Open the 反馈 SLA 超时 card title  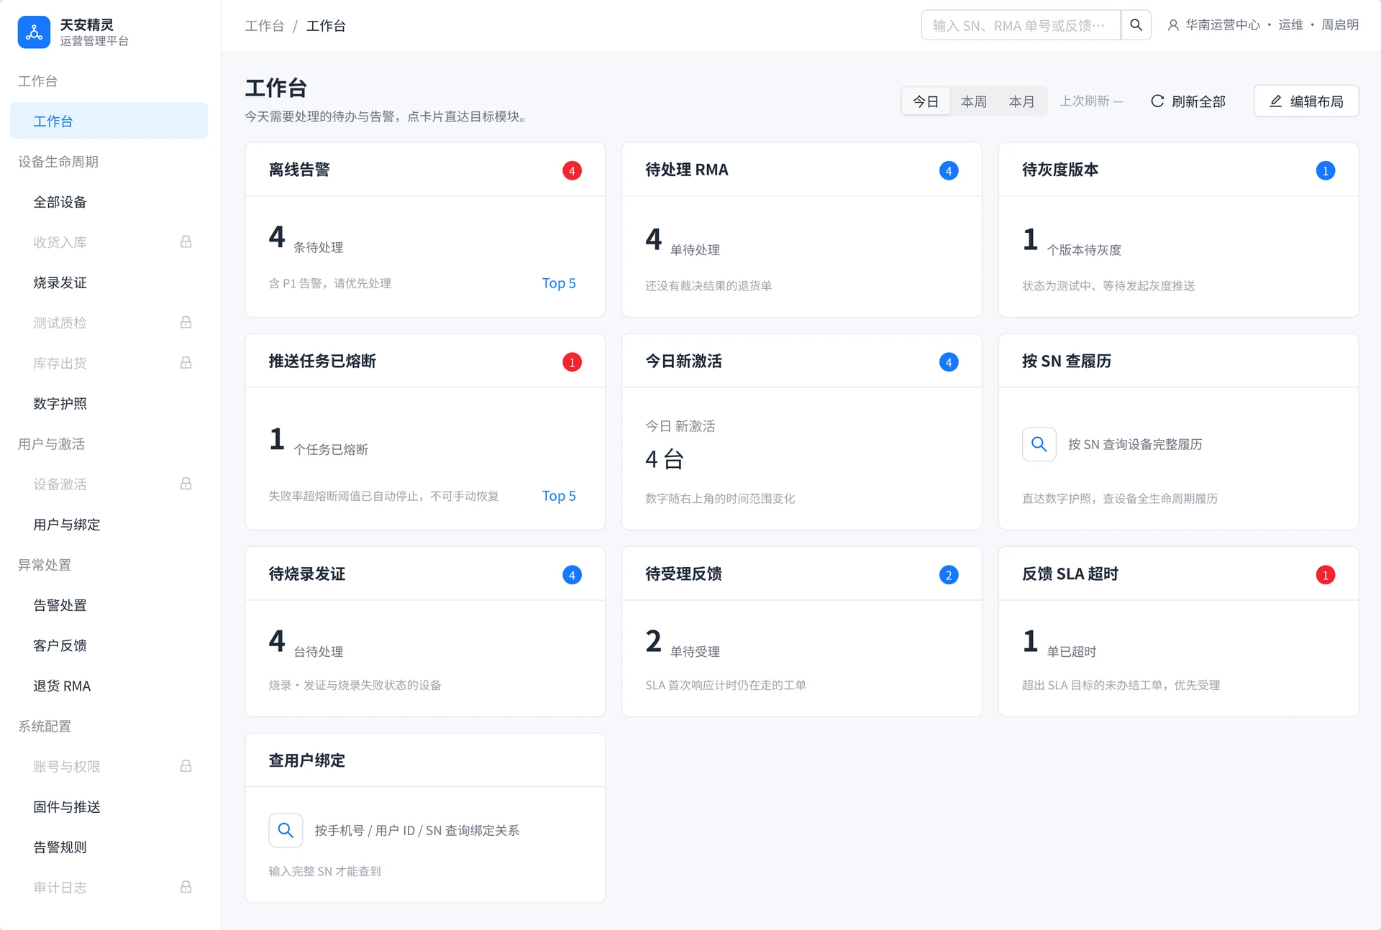[x=1070, y=574]
